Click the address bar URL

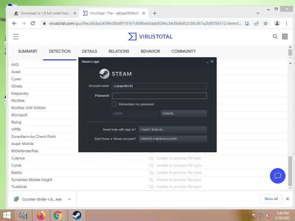[x=145, y=23]
